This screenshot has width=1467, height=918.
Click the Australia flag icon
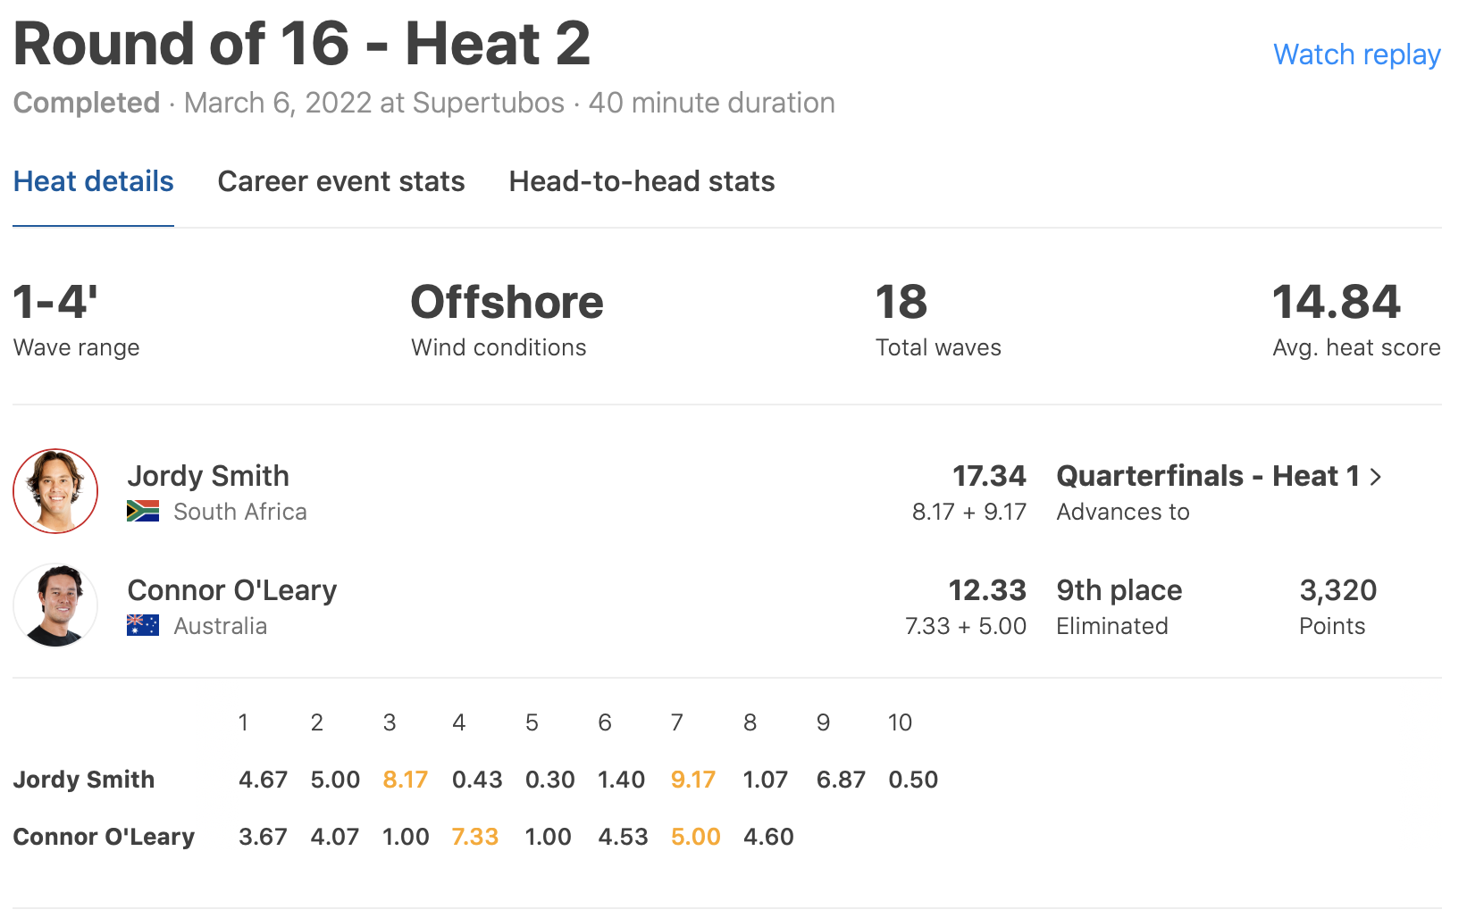tap(143, 626)
